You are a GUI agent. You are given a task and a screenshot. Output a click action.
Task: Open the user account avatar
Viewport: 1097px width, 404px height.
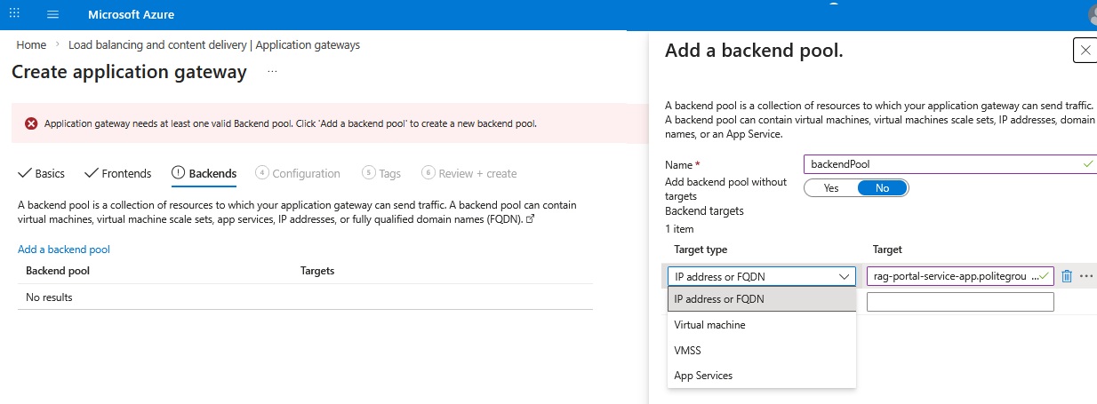(1092, 14)
